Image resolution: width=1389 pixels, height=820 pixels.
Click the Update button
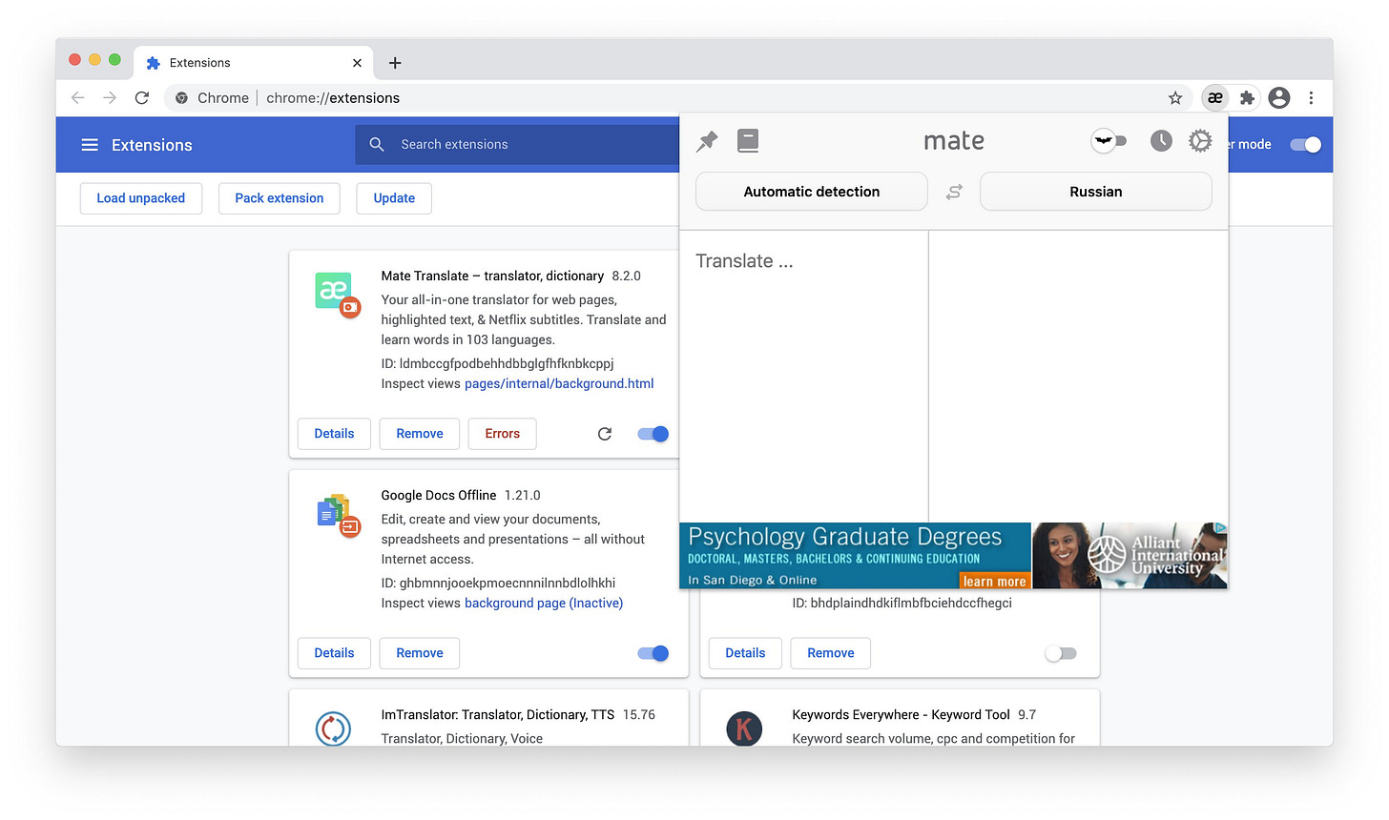pyautogui.click(x=394, y=198)
